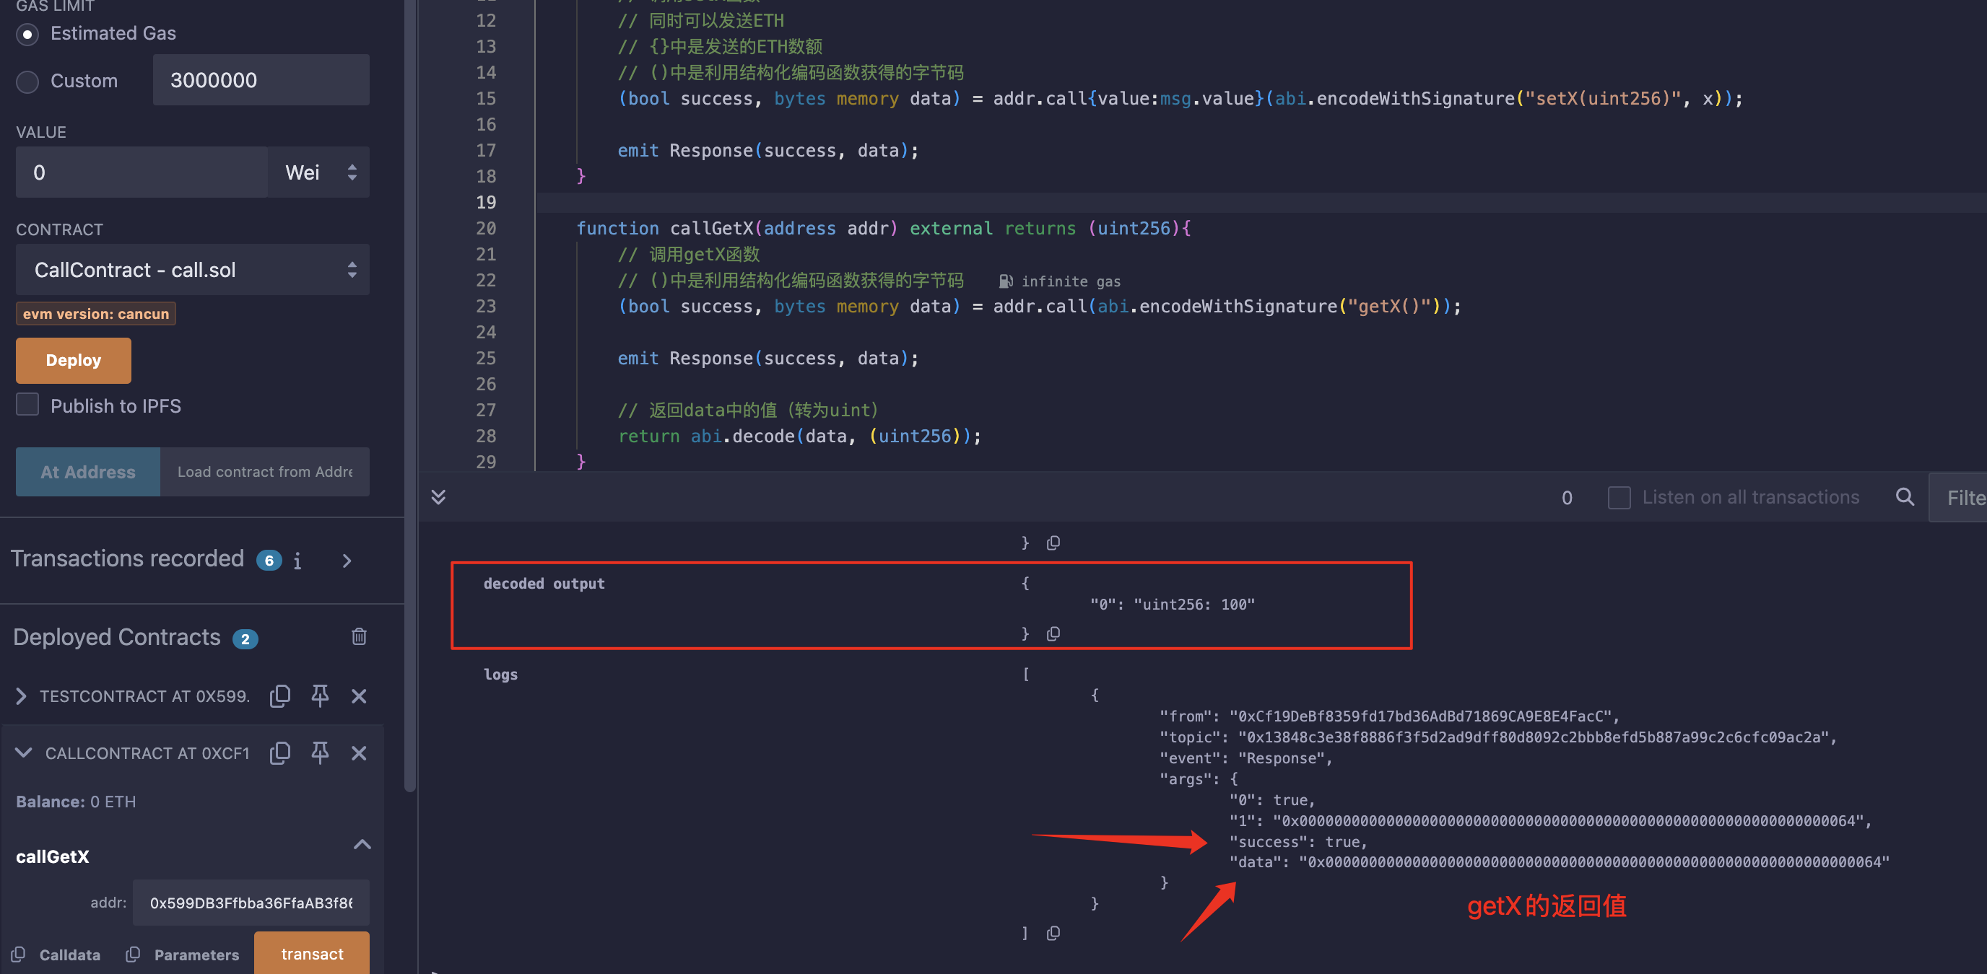Click the terminal search magnifier icon
The height and width of the screenshot is (974, 1987).
click(1905, 497)
